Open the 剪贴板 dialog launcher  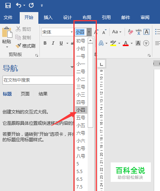click(x=37, y=56)
